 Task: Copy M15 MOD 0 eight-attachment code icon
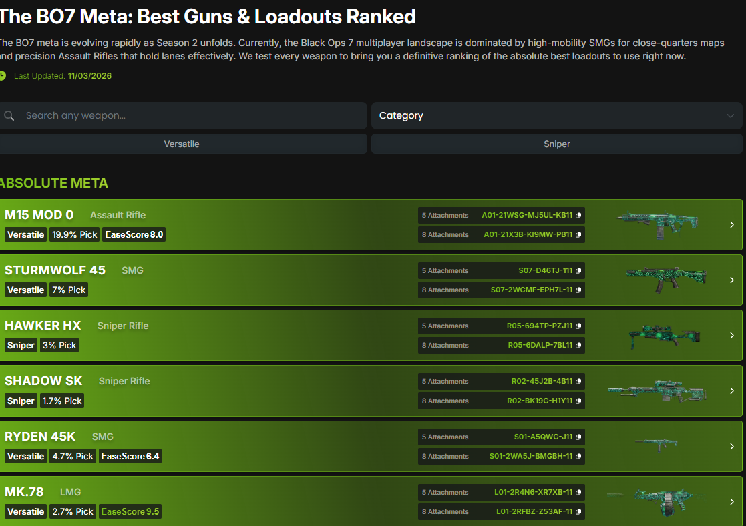(578, 235)
